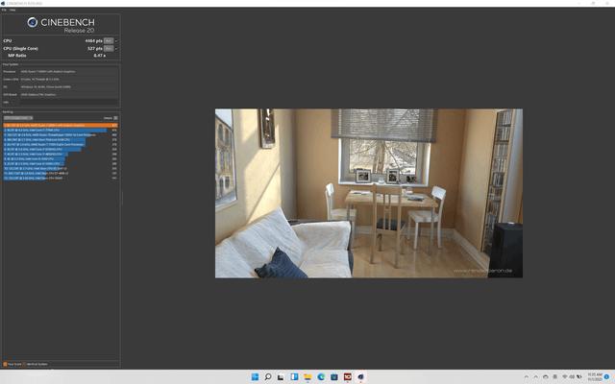Open the Help menu
Viewport: 615px width, 384px height.
pos(12,10)
